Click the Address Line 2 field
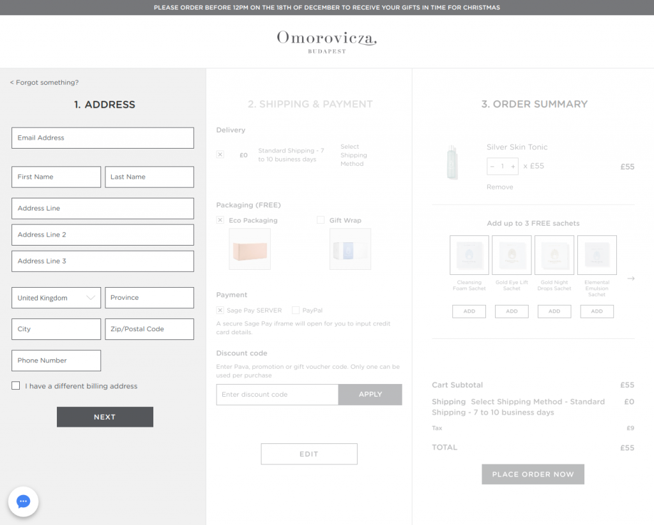The image size is (654, 525). coord(103,235)
